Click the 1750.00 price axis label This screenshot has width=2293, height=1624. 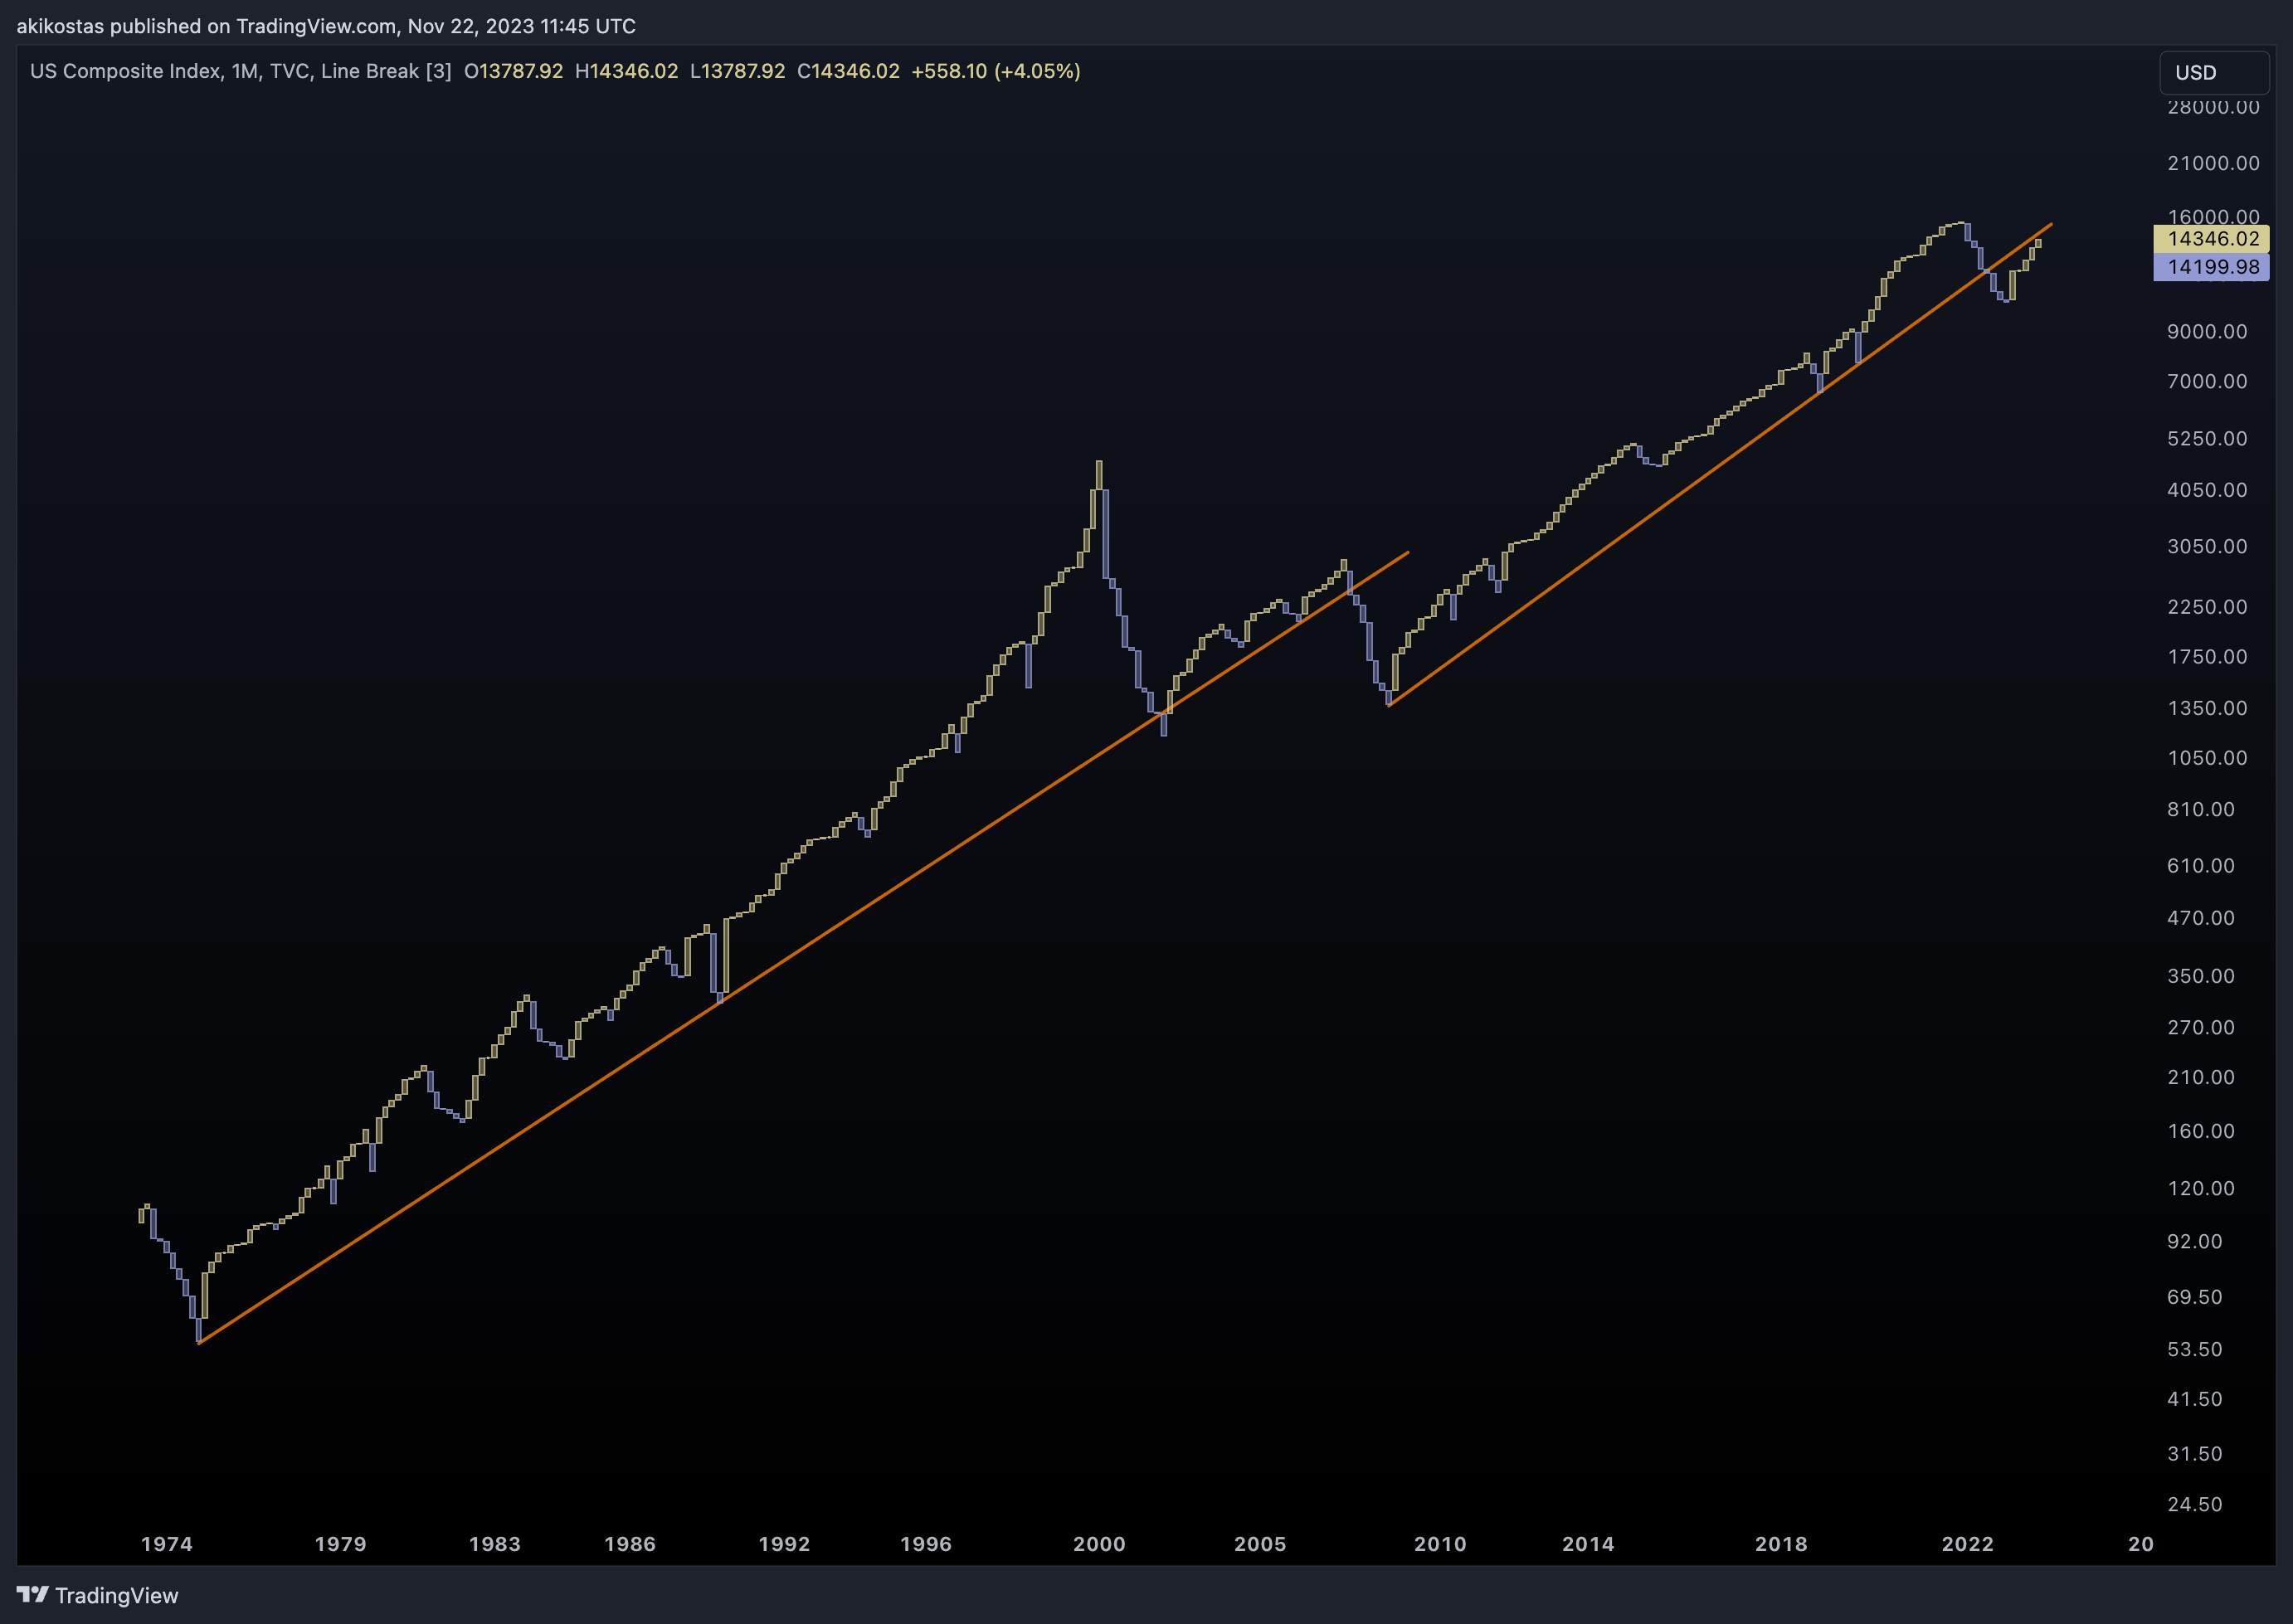(2207, 656)
